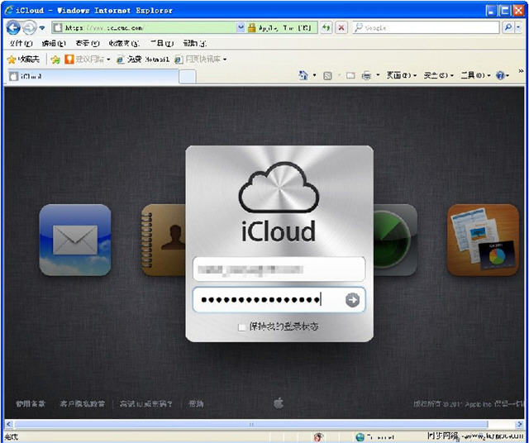Click the Apple ID username field
529x443 pixels.
[x=279, y=269]
